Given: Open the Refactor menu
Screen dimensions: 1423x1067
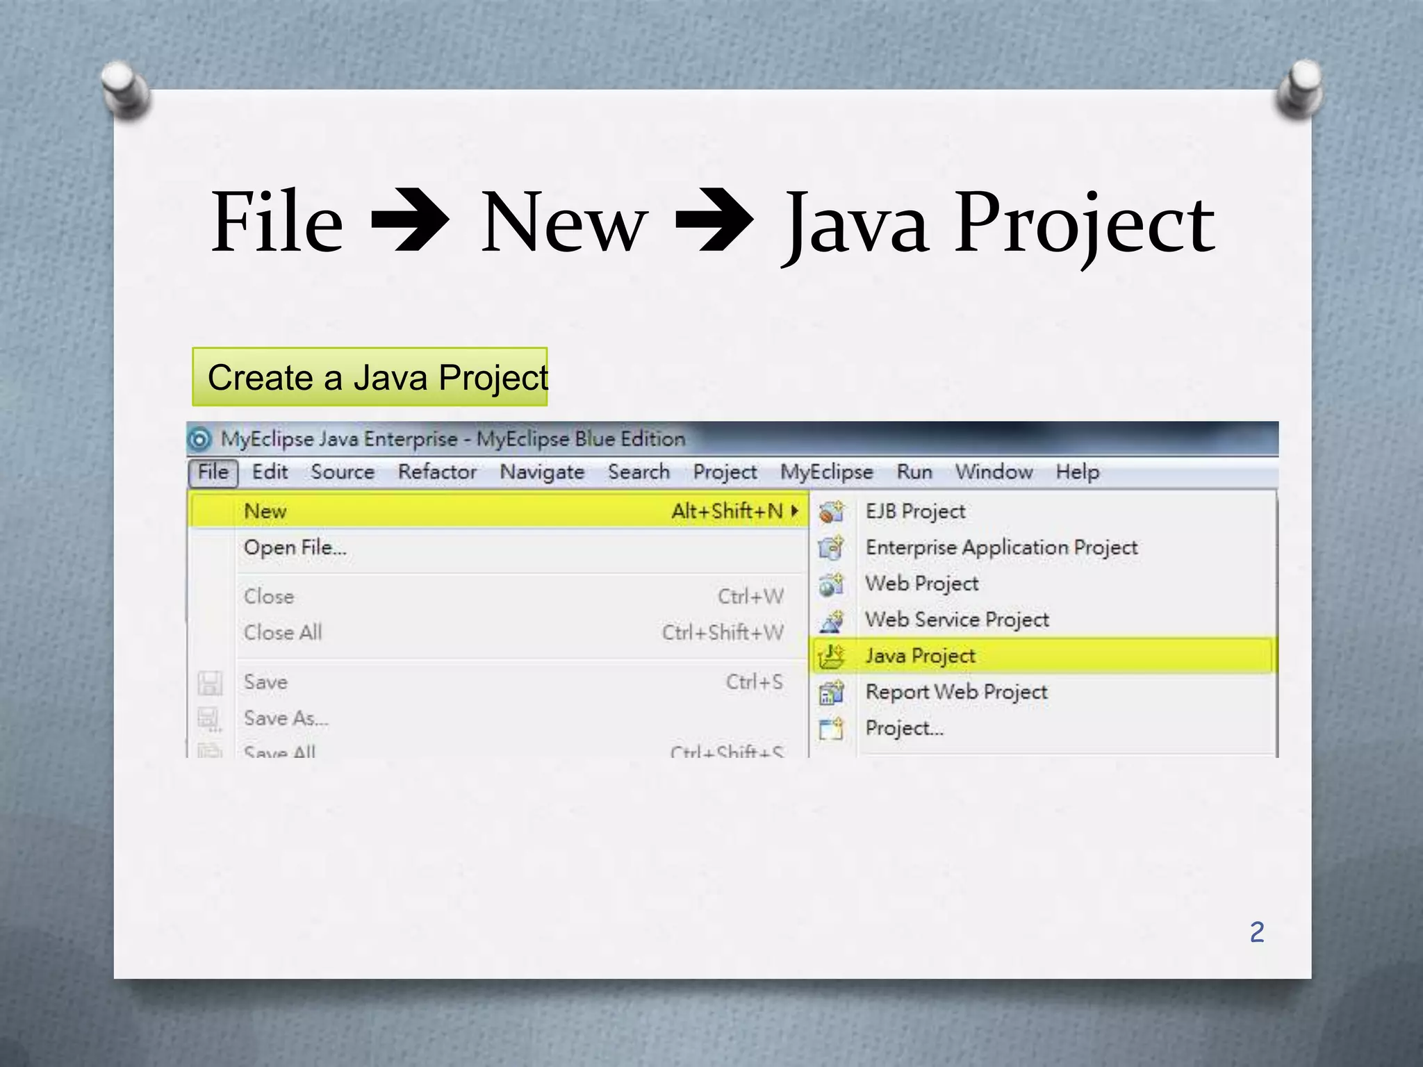Looking at the screenshot, I should click(437, 472).
